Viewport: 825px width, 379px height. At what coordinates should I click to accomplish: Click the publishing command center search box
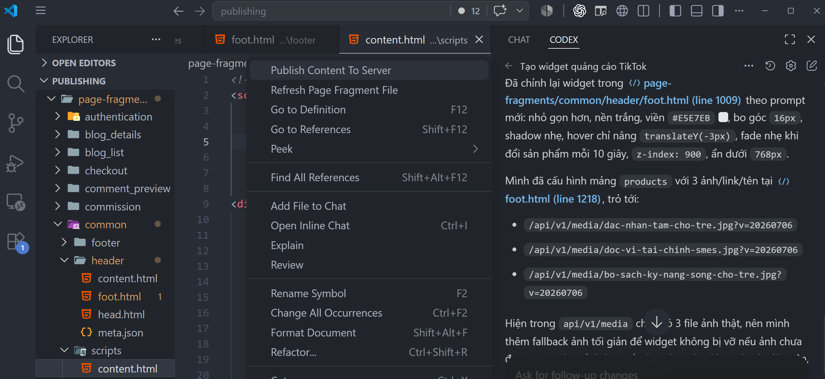331,11
